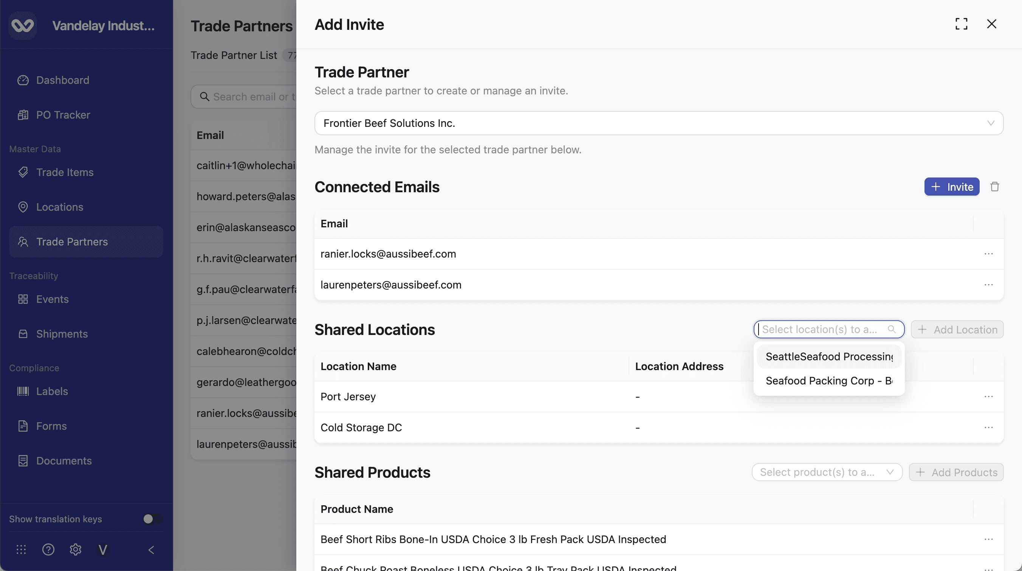
Task: Open settings gear in sidebar footer
Action: 75,549
